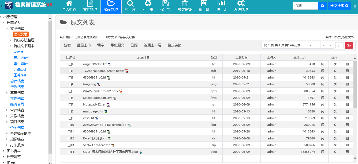Select 格式转换 in the toolbar
358x164 pixels.
(x=174, y=45)
